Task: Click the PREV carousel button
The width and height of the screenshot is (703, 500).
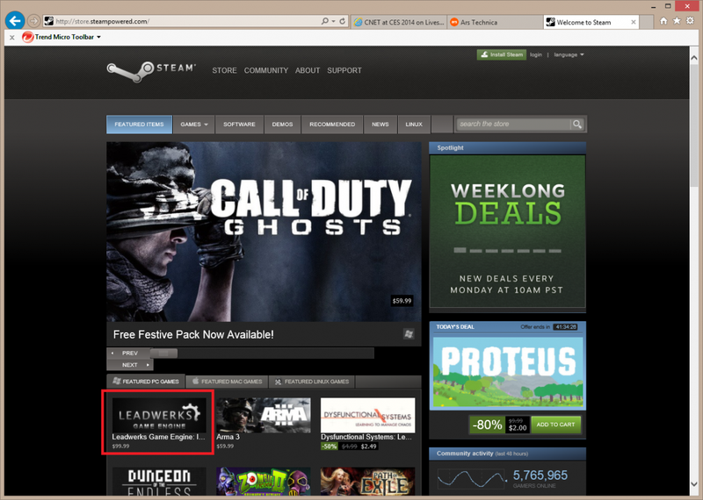Action: (129, 354)
